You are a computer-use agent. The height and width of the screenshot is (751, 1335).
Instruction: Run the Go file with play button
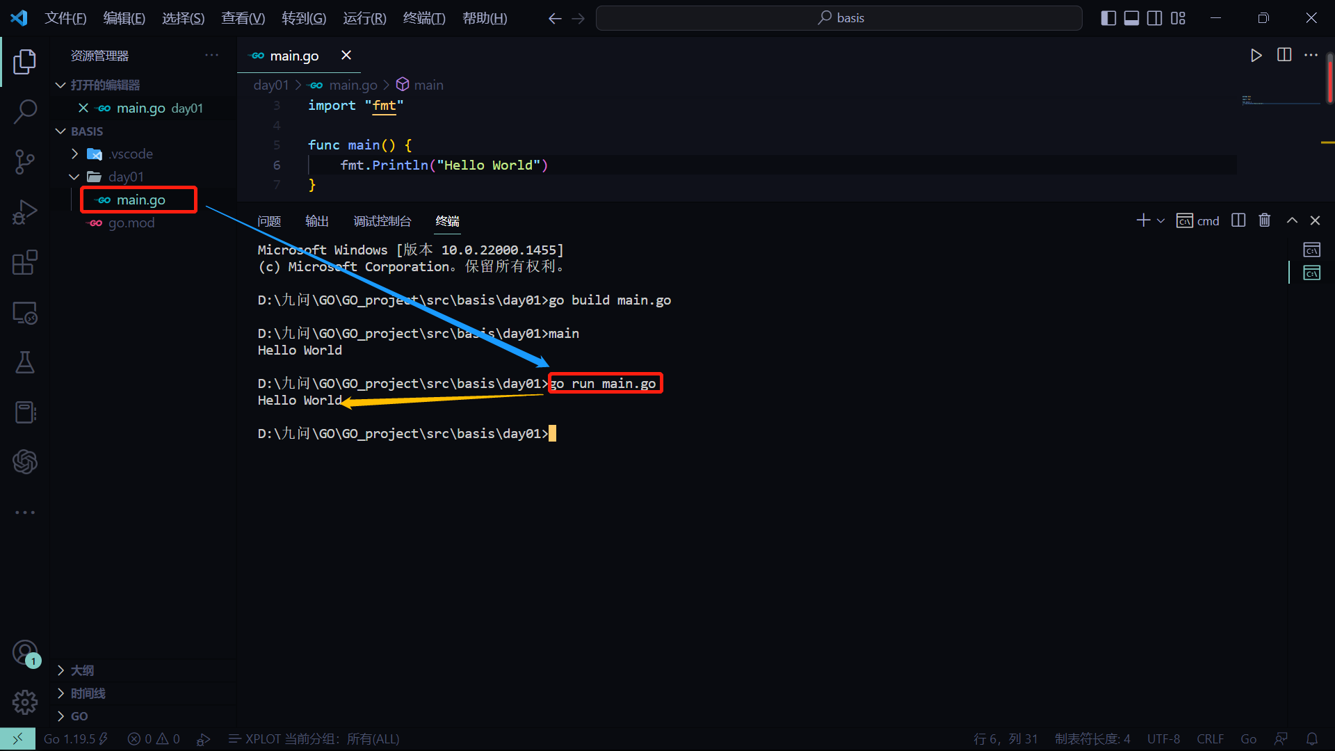(1256, 56)
